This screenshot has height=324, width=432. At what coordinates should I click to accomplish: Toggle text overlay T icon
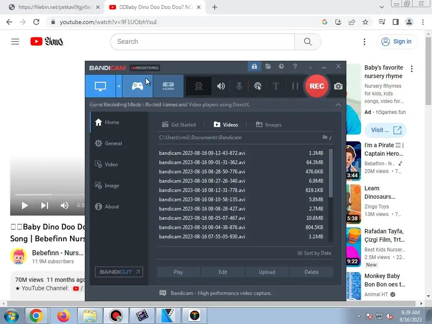(275, 86)
